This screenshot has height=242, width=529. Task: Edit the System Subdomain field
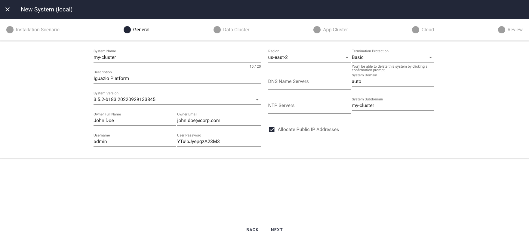point(392,106)
